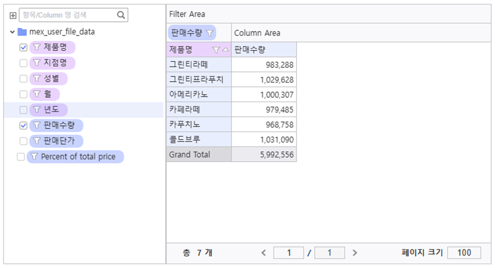Click filter icon on 지점명 field tag
The width and height of the screenshot is (500, 270).
[x=36, y=63]
